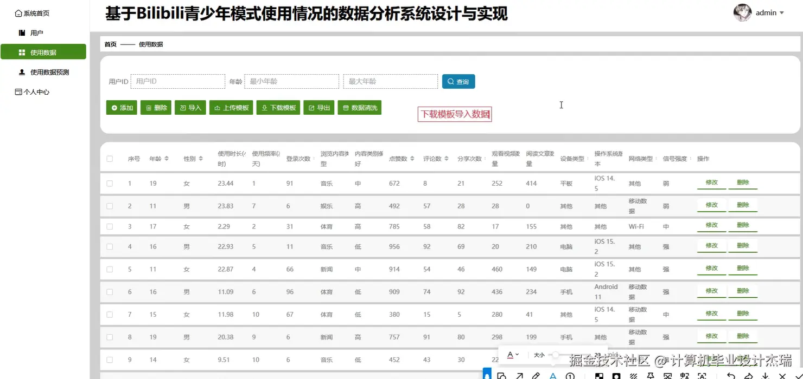This screenshot has height=379, width=803.
Task: Check the box for row 序号 8
Action: tap(110, 337)
